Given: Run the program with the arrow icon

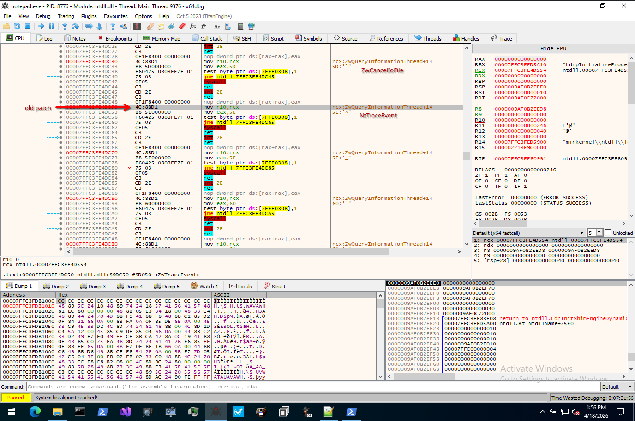Looking at the screenshot, I should click(41, 26).
